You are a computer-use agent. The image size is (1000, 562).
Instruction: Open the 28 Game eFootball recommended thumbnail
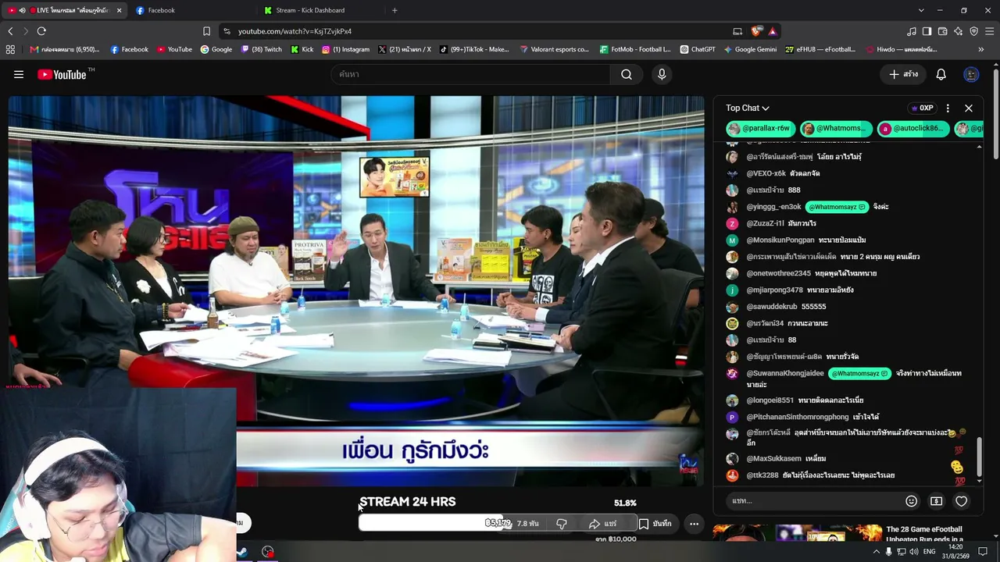(x=797, y=532)
